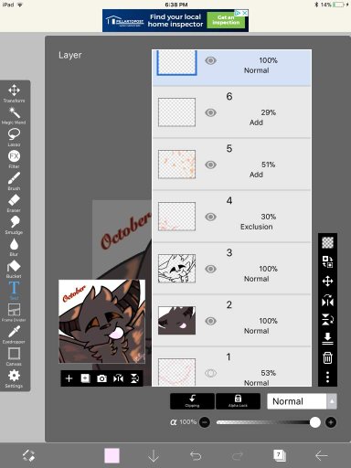Image resolution: width=351 pixels, height=468 pixels.
Task: Select the Bucket fill tool
Action: pos(14,269)
